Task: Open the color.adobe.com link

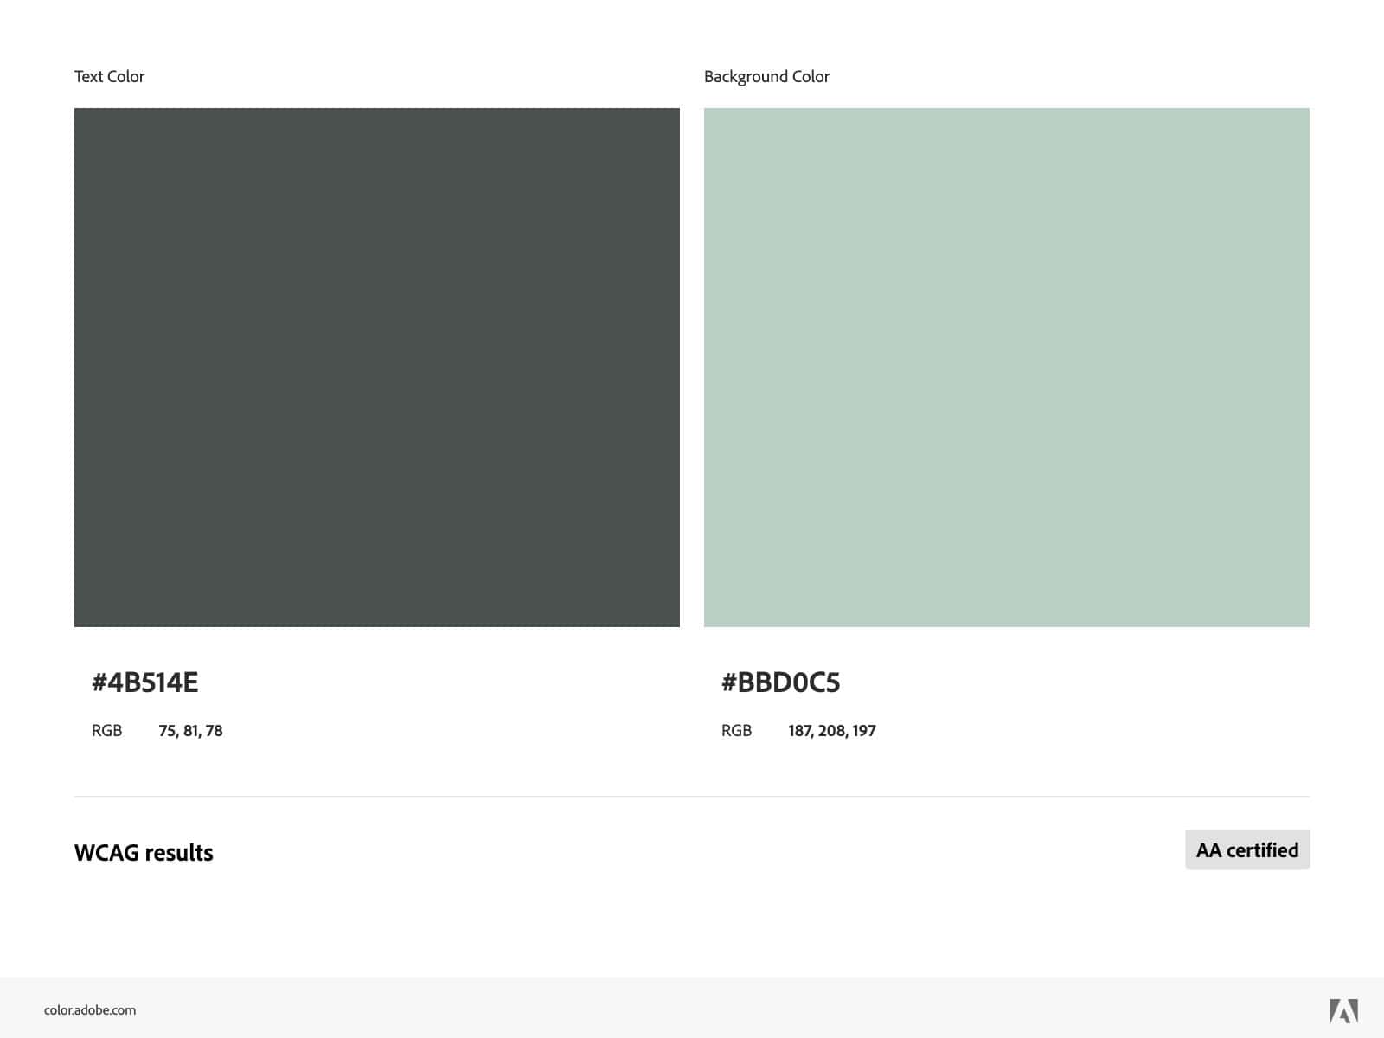Action: point(90,1010)
